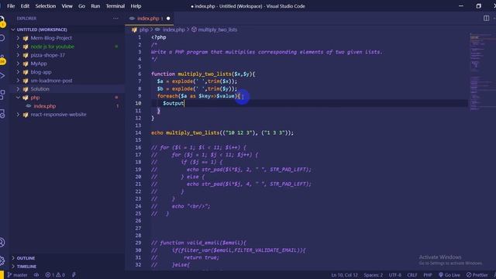
Task: Open the Edit menu
Action: coord(25,6)
